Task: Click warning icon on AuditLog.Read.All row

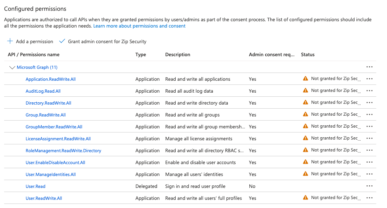Action: pyautogui.click(x=306, y=90)
